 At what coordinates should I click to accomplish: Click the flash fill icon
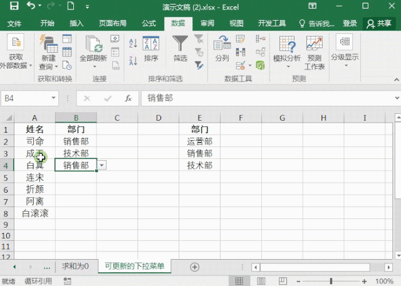[x=241, y=39]
